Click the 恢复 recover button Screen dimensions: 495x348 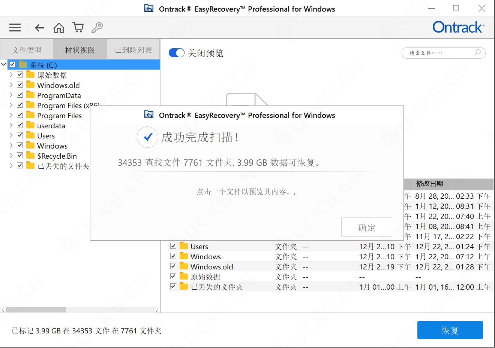coord(450,330)
